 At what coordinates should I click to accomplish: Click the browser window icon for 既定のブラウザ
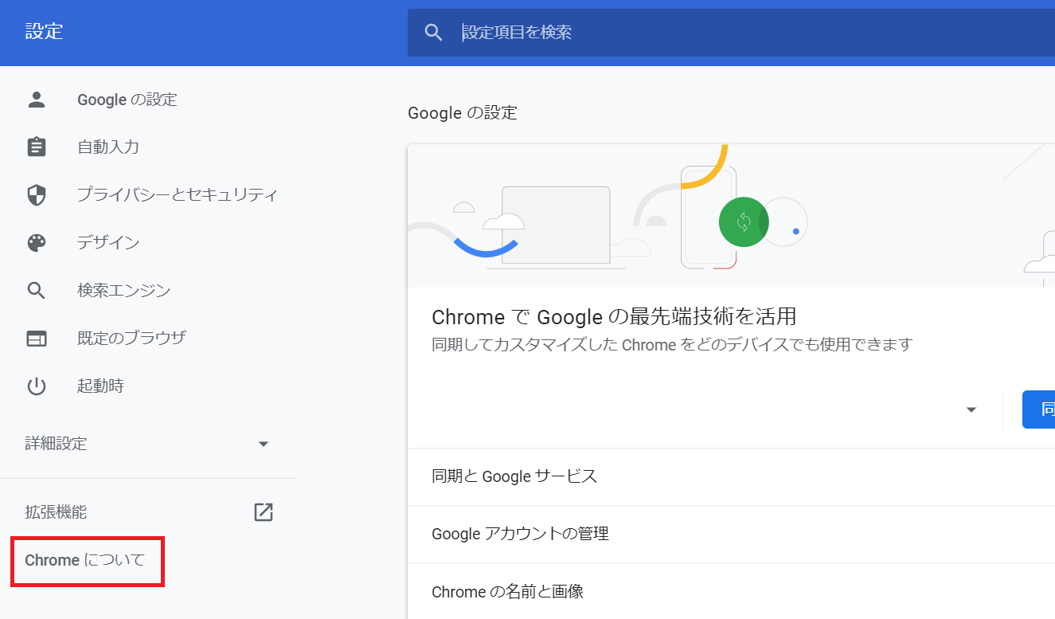pyautogui.click(x=37, y=339)
